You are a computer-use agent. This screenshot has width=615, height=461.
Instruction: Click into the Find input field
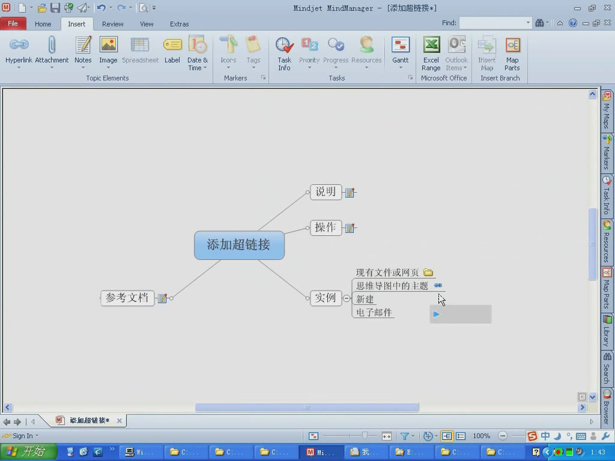coord(492,23)
